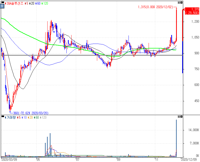Select the gray horizontal support line

92,55
